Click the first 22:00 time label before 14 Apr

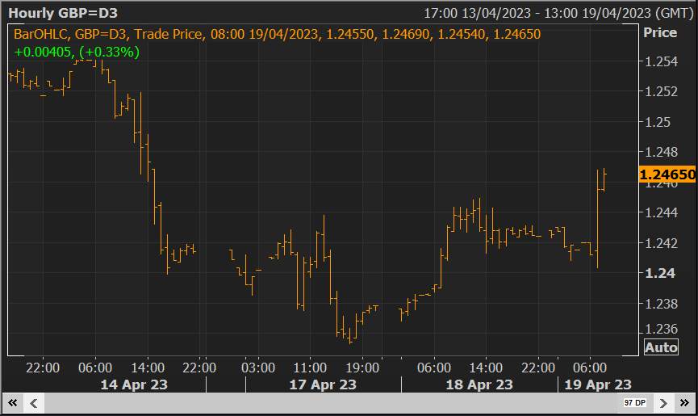[x=43, y=368]
